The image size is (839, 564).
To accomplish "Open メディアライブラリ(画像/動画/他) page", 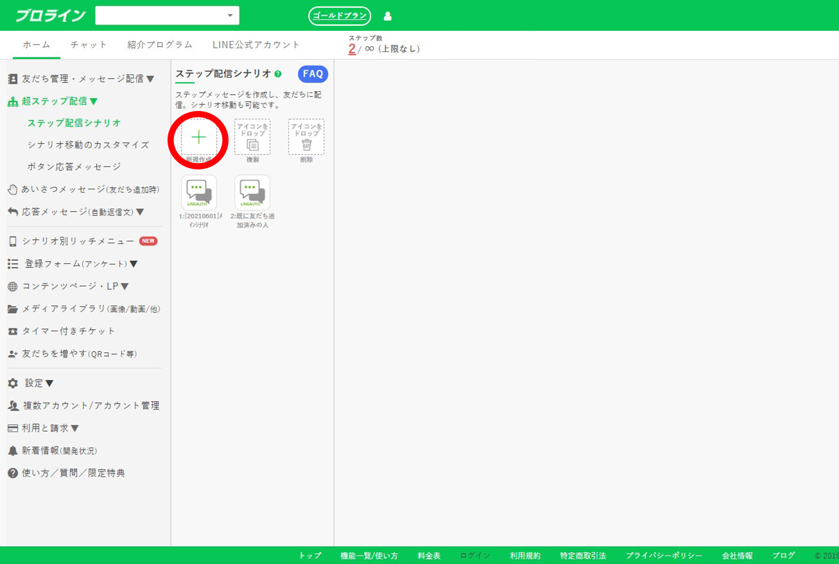I will pos(91,309).
